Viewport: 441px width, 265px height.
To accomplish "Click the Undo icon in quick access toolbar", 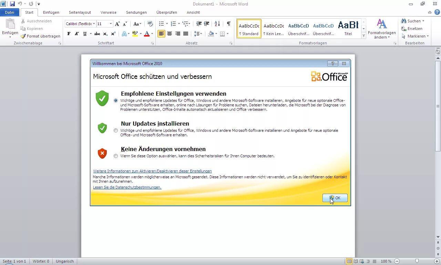I will (20, 4).
